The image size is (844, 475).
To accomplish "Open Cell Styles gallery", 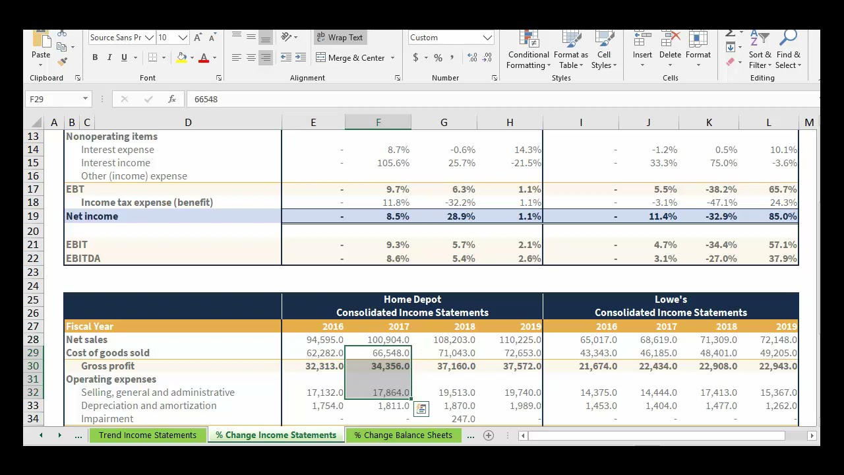I will (x=604, y=50).
